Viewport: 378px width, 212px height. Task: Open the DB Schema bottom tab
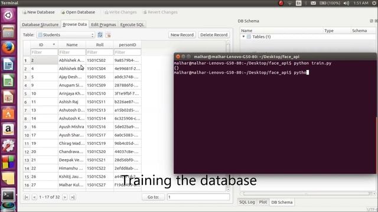coord(282,202)
